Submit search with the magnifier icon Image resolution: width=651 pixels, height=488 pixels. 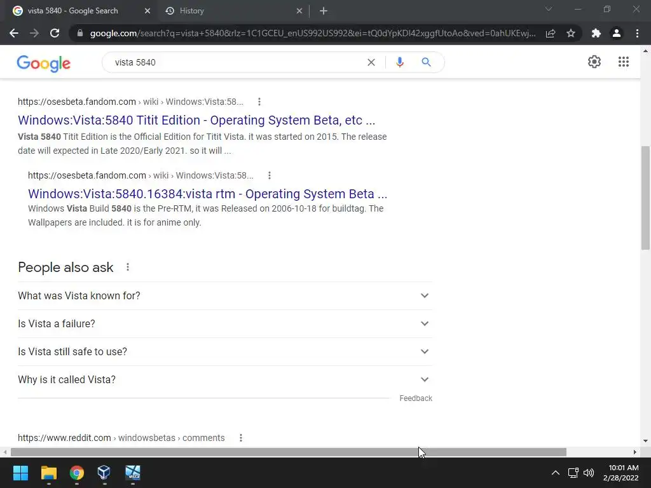pyautogui.click(x=426, y=62)
